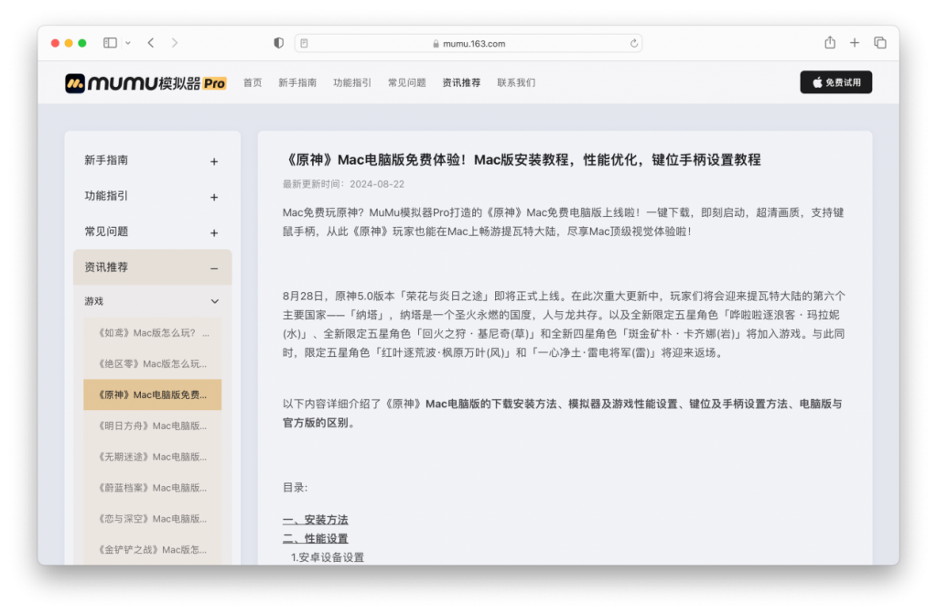Click the 目录: heading text
The width and height of the screenshot is (937, 615).
coord(296,488)
